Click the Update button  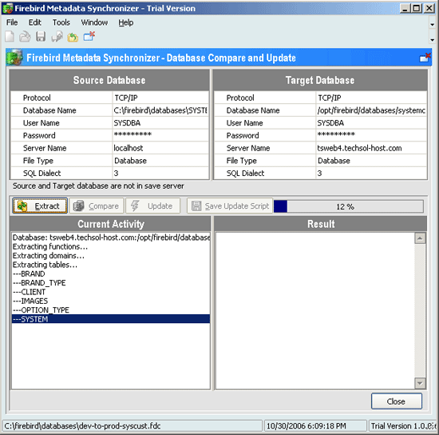click(152, 206)
